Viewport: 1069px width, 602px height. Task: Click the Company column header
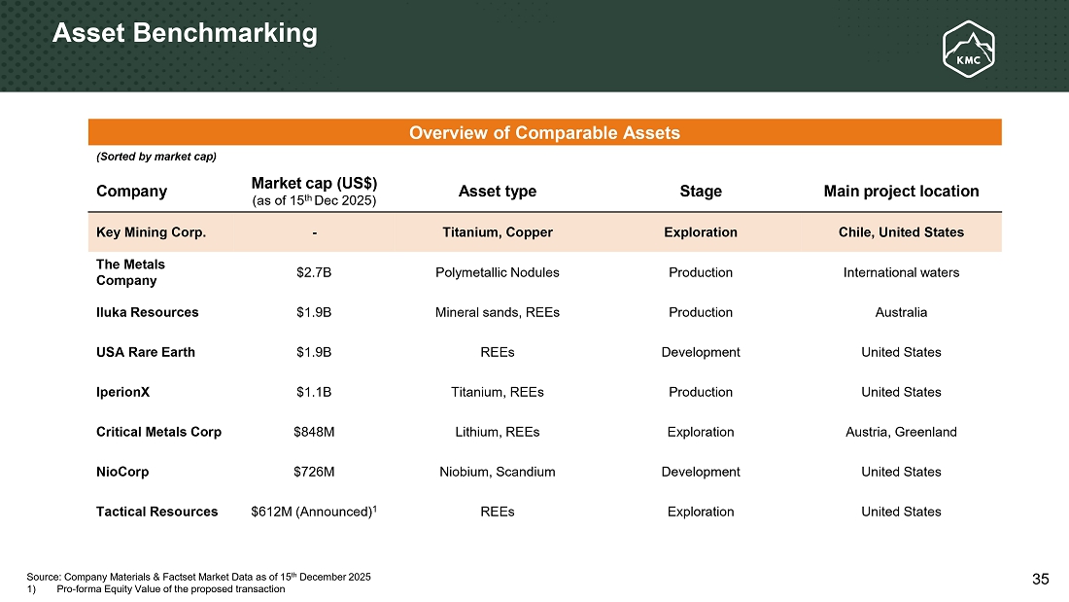pos(131,192)
